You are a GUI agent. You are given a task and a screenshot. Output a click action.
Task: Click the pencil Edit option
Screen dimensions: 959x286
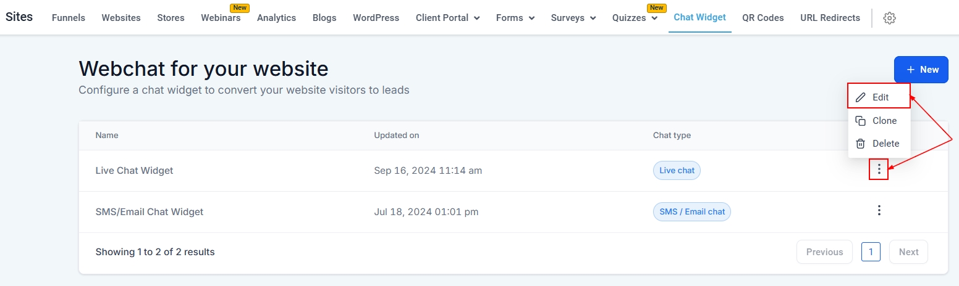(879, 97)
